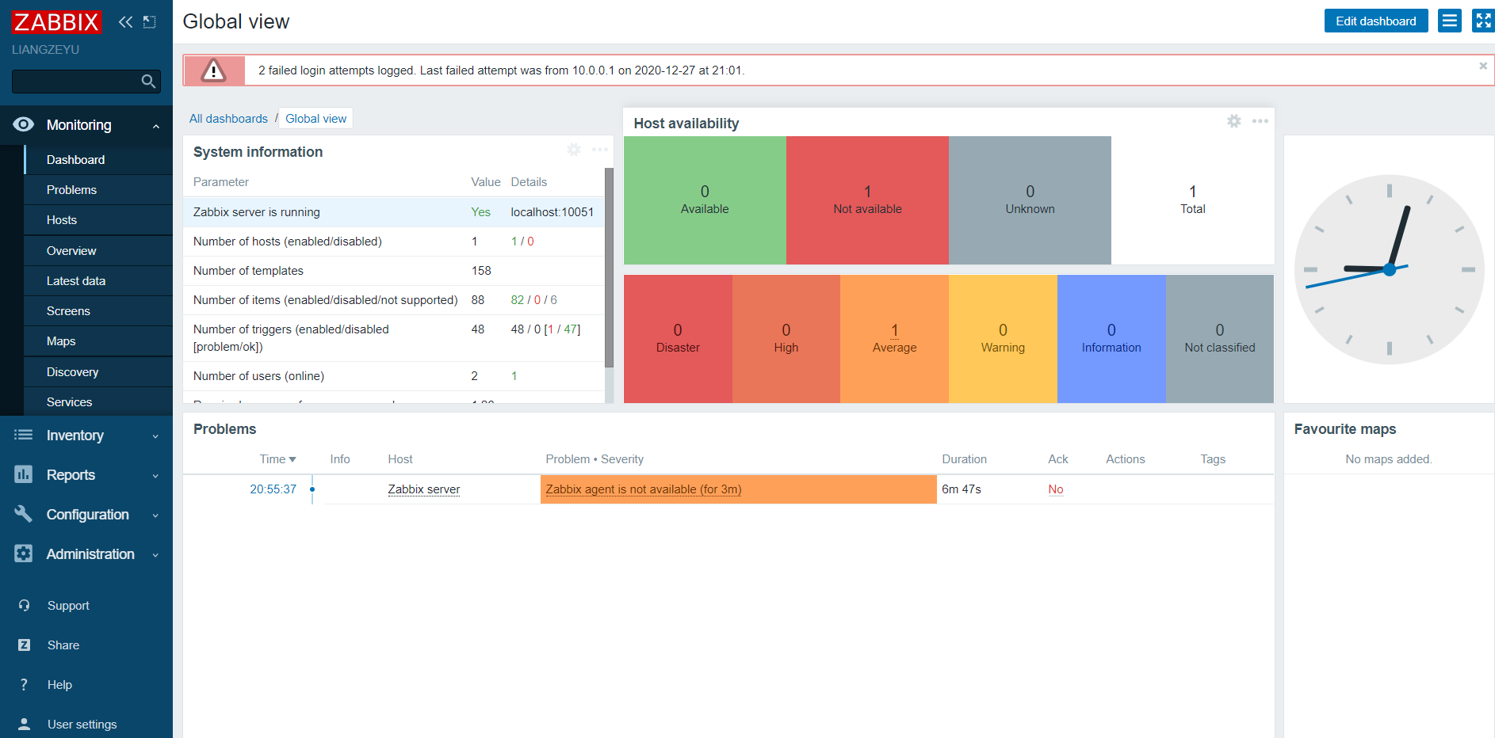Open Hosts in Monitoring submenu
Screen dimensions: 1495x738
(98, 220)
